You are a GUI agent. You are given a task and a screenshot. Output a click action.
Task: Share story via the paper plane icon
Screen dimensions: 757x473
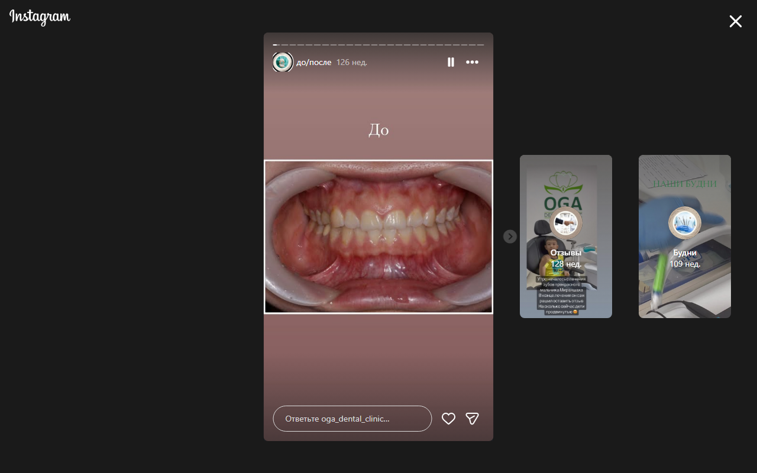(472, 419)
